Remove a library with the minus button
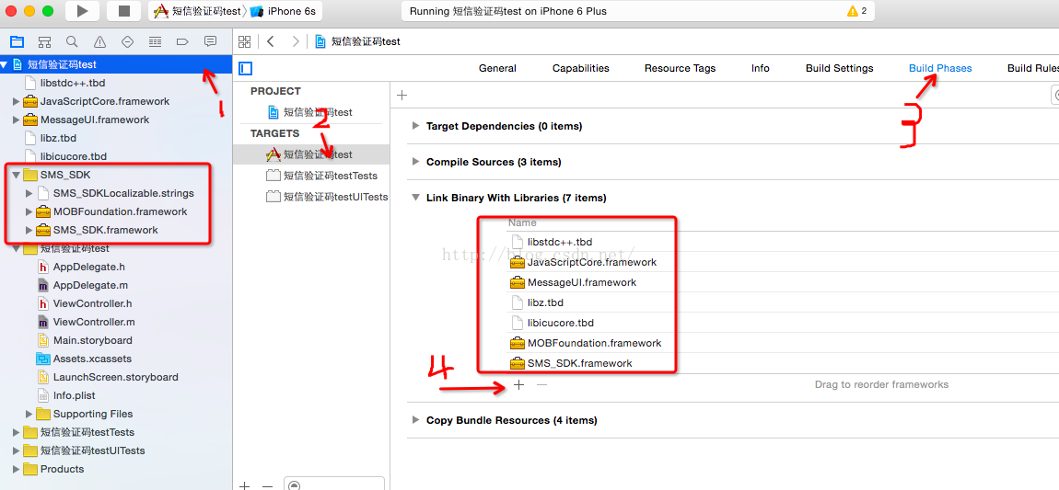 (541, 384)
